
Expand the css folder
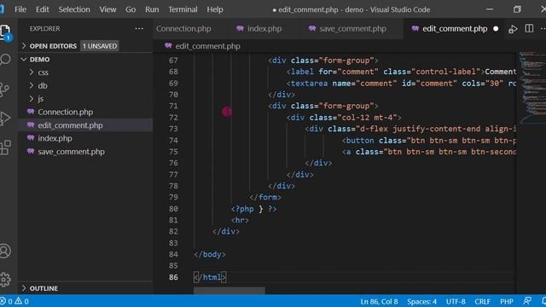coord(43,72)
